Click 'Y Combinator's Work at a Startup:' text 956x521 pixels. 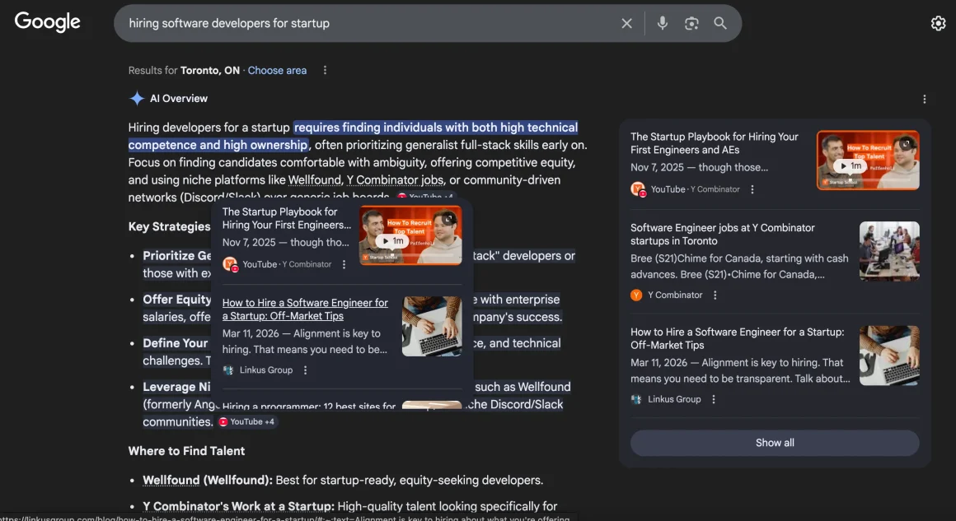[238, 506]
